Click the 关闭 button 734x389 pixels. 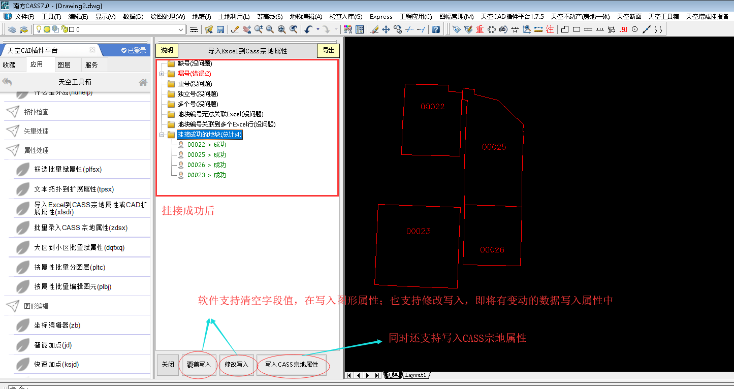pos(168,365)
